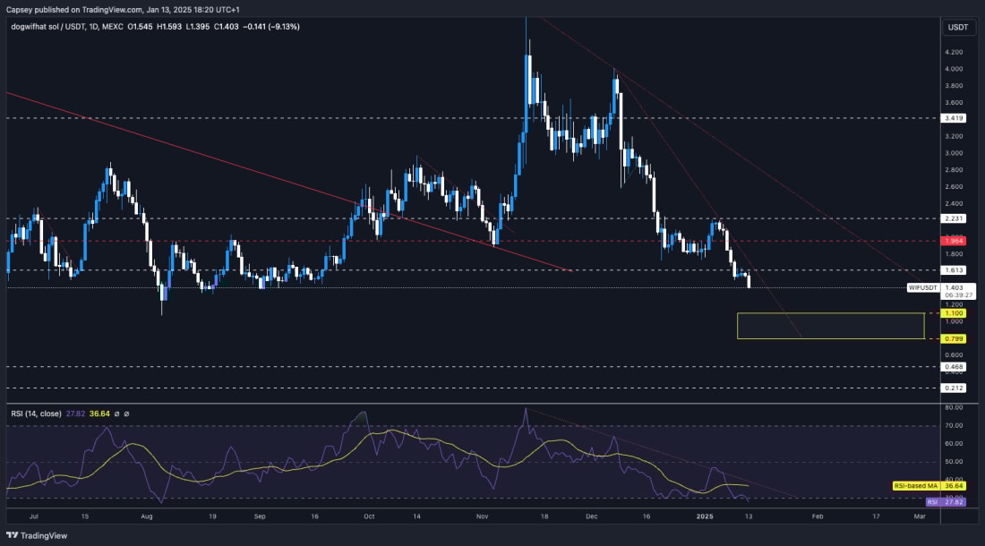Select the yellow 0.799 price label

tap(953, 338)
